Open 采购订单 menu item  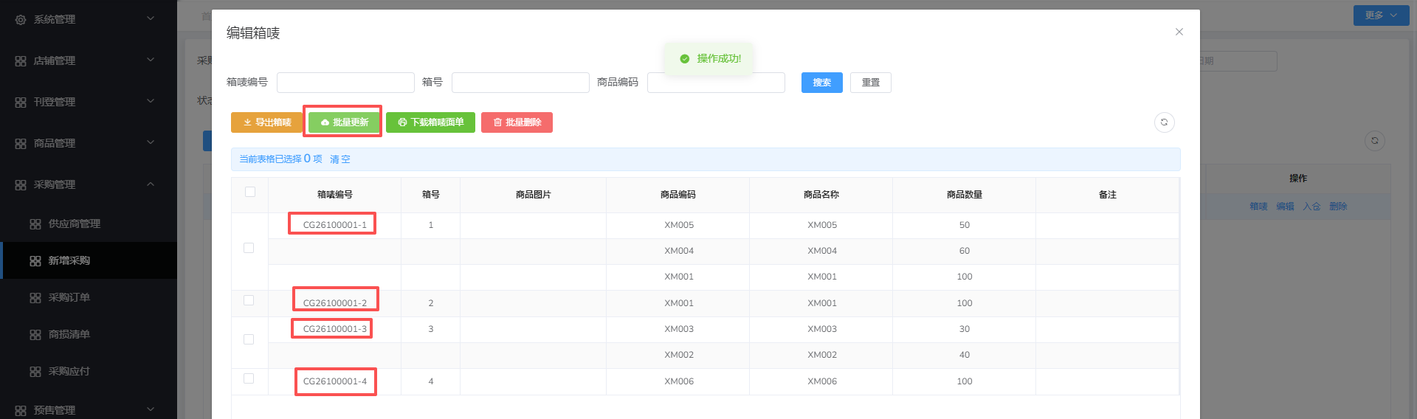click(89, 297)
